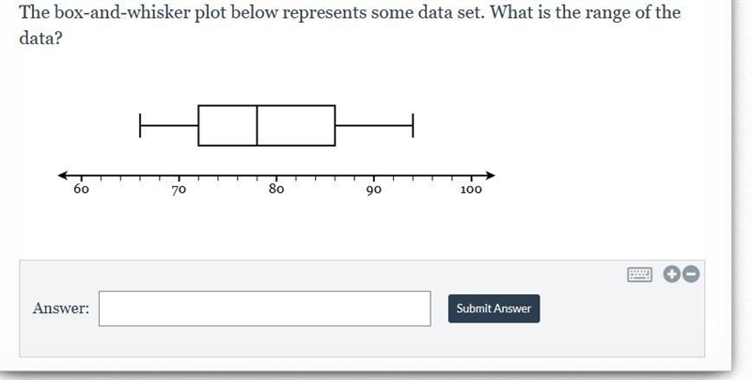
Task: Click the box's right edge at third quartile
Action: [x=335, y=125]
